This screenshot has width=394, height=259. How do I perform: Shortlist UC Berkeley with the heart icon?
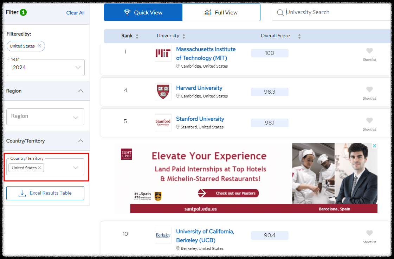pos(369,233)
